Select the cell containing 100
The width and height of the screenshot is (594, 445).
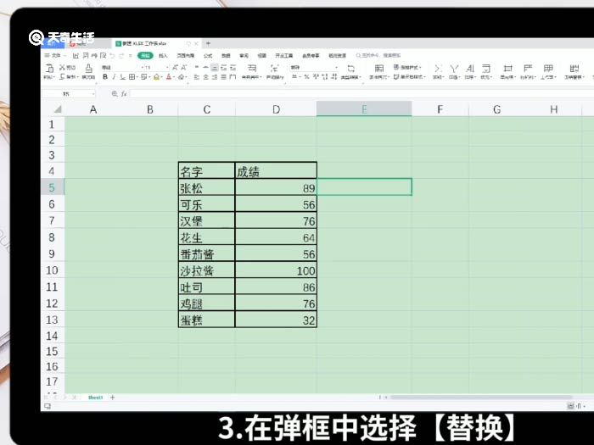click(276, 270)
